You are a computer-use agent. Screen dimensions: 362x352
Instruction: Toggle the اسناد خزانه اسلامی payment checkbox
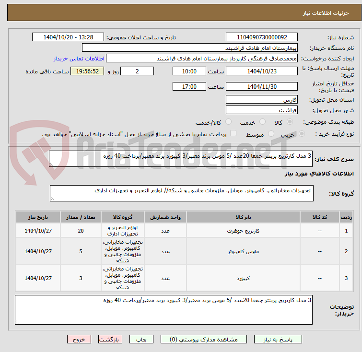pyautogui.click(x=234, y=133)
